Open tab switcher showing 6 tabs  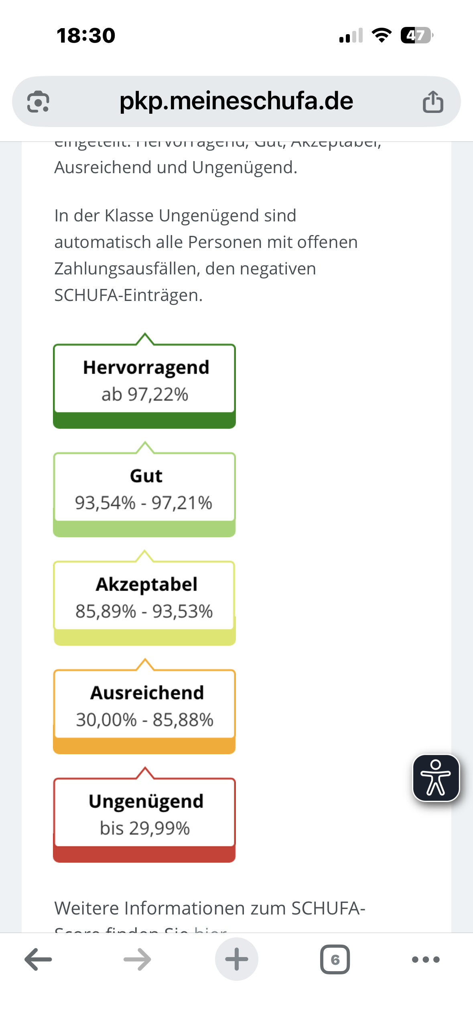(335, 959)
